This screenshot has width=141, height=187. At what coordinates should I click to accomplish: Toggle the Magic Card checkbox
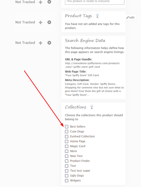66,146
